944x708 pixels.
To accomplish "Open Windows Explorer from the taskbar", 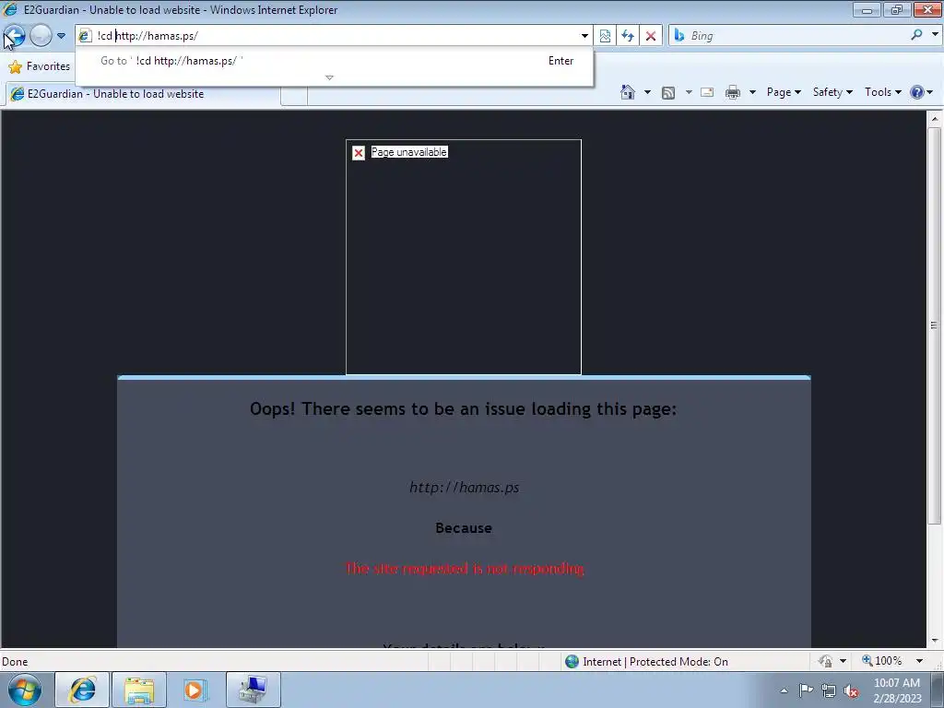I will 140,690.
